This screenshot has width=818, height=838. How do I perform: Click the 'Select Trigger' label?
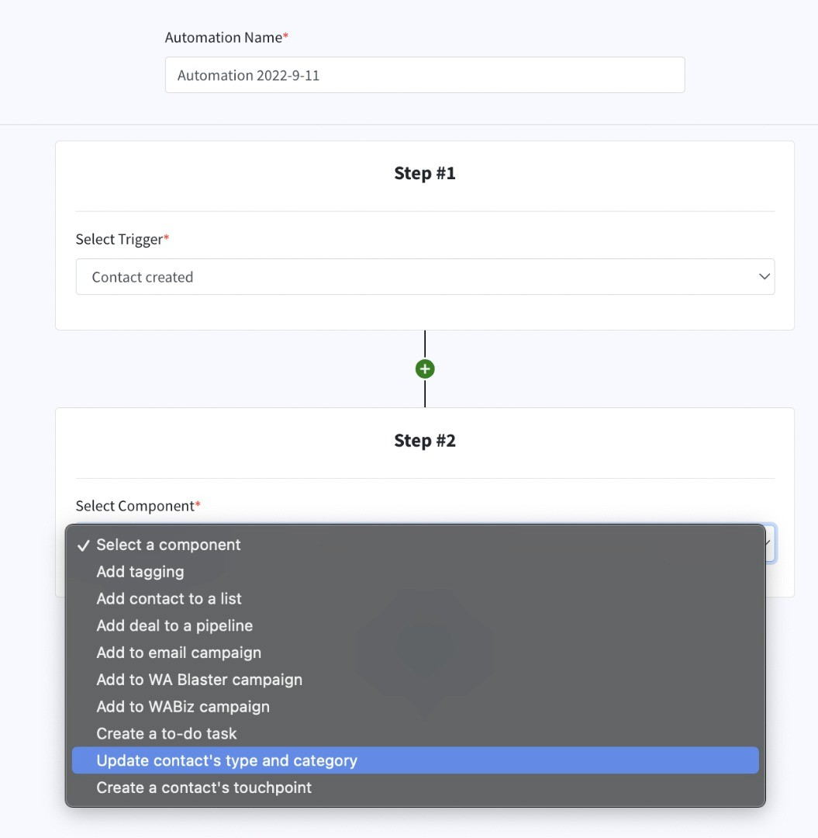point(119,239)
